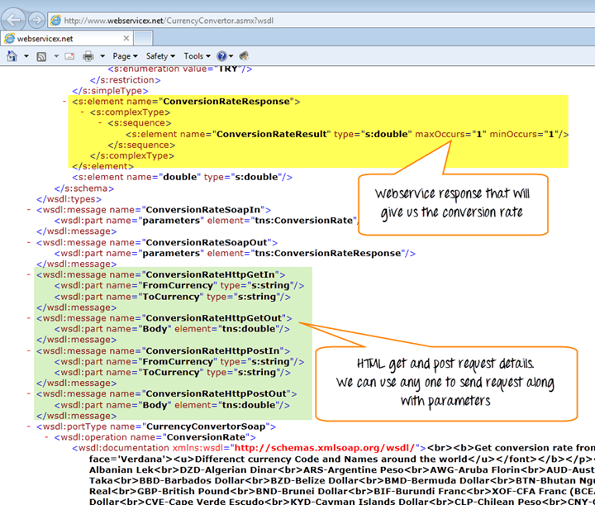Close the webservicex.net tab
The width and height of the screenshot is (595, 505).
point(126,38)
